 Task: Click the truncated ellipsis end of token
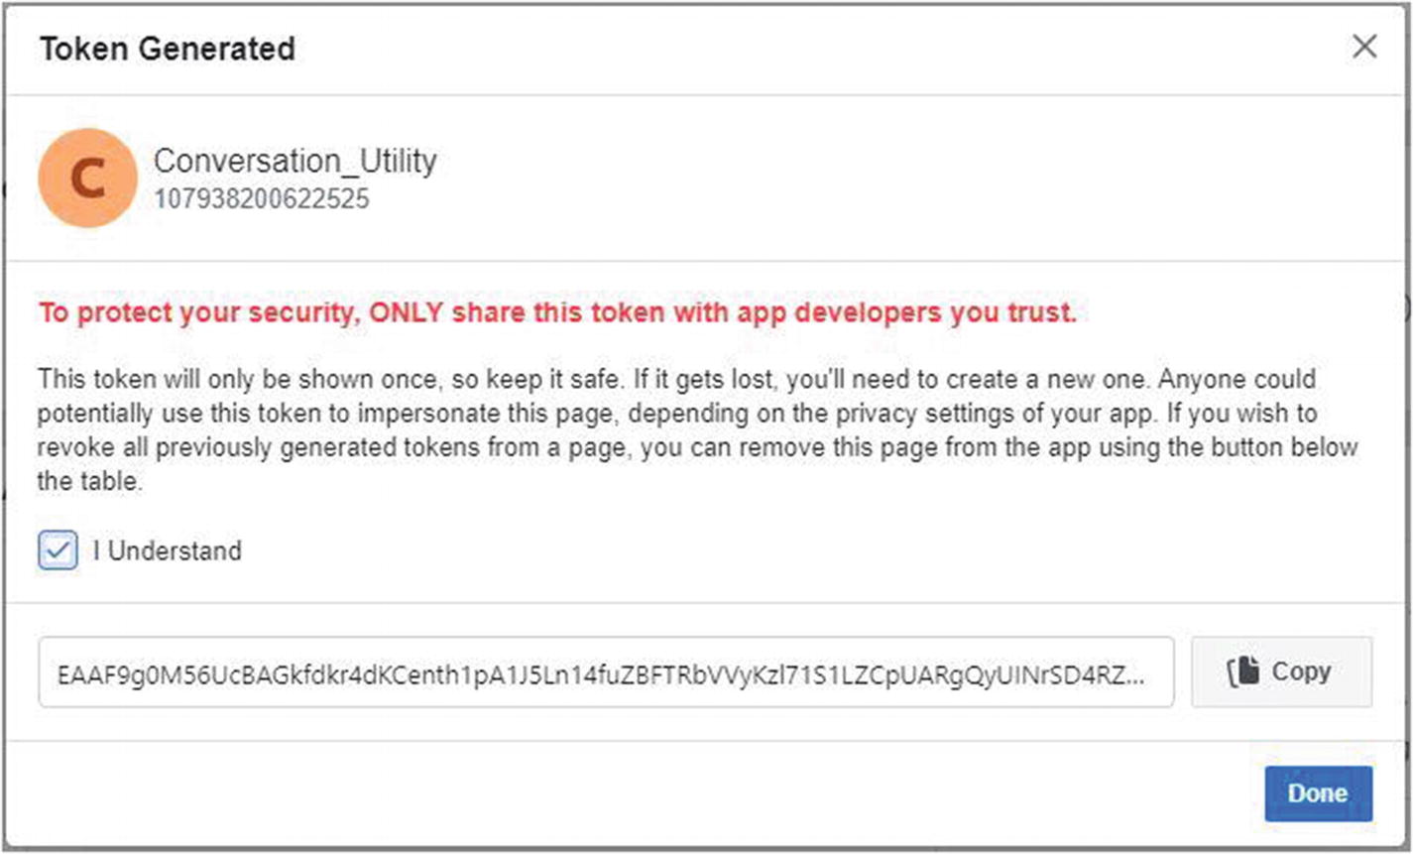pos(1135,678)
